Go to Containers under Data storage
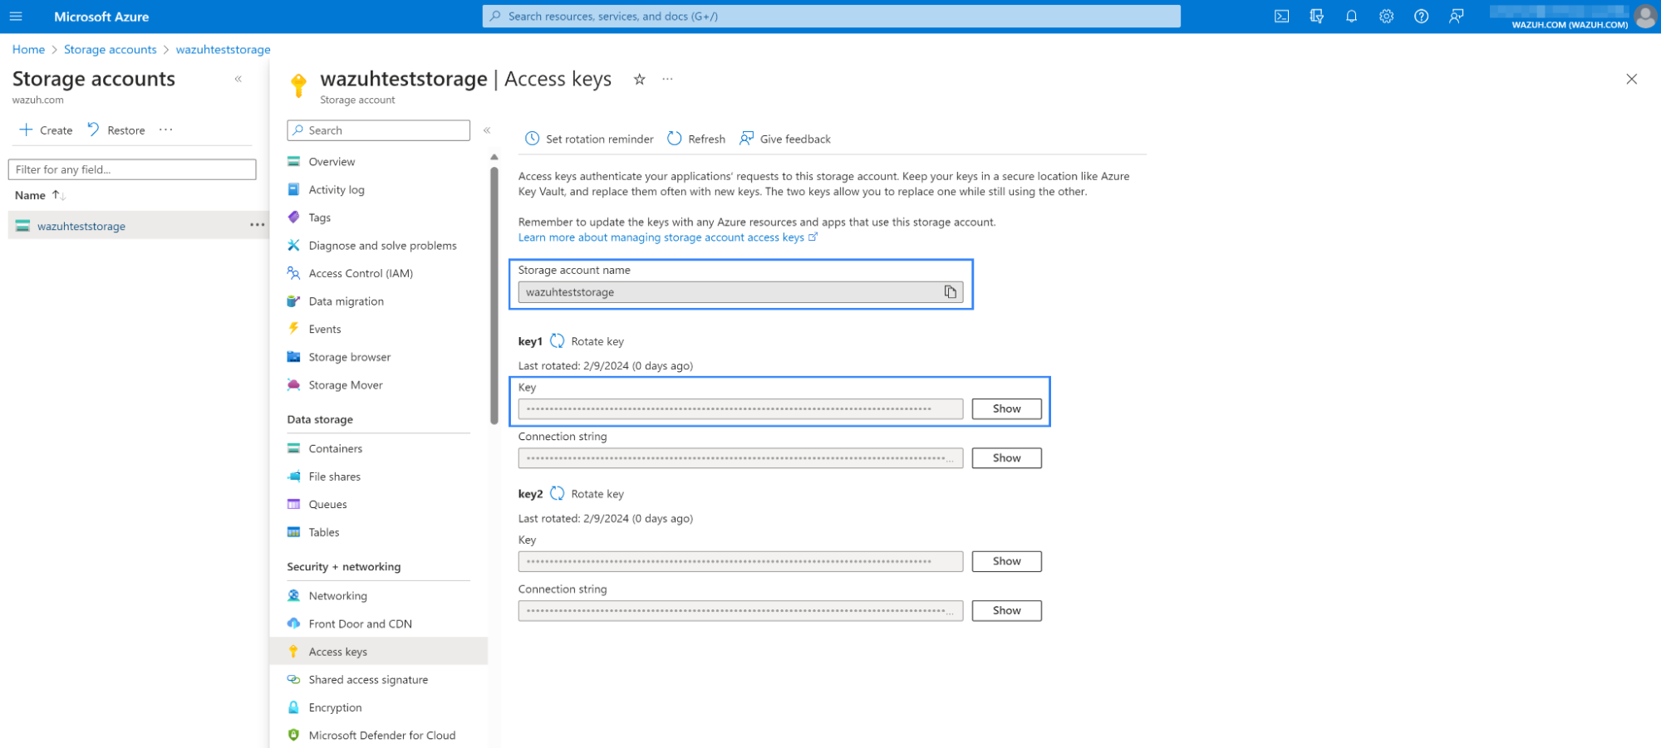This screenshot has width=1661, height=748. [x=335, y=448]
